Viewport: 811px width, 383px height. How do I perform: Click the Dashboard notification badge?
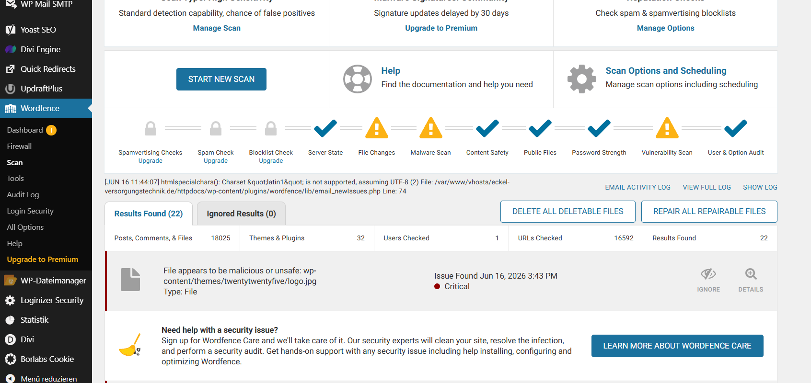(x=51, y=130)
